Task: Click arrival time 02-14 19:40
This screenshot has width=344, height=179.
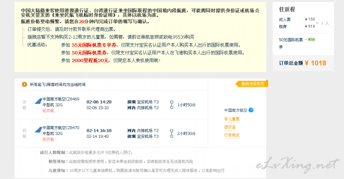Action: (98, 136)
